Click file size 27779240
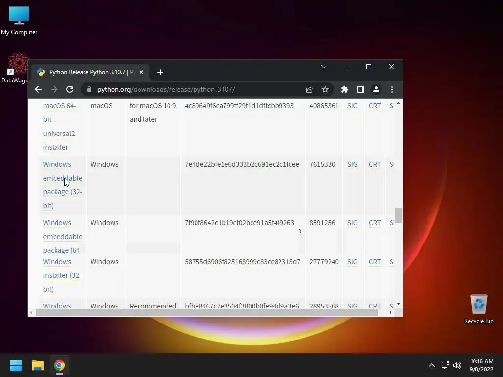Screen dimensions: 503x377 coord(324,262)
